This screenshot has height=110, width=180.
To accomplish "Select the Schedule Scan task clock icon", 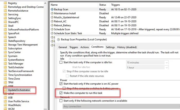I will coord(52,29).
